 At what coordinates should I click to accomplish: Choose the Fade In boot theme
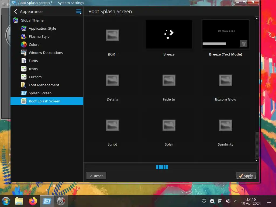[x=169, y=80]
